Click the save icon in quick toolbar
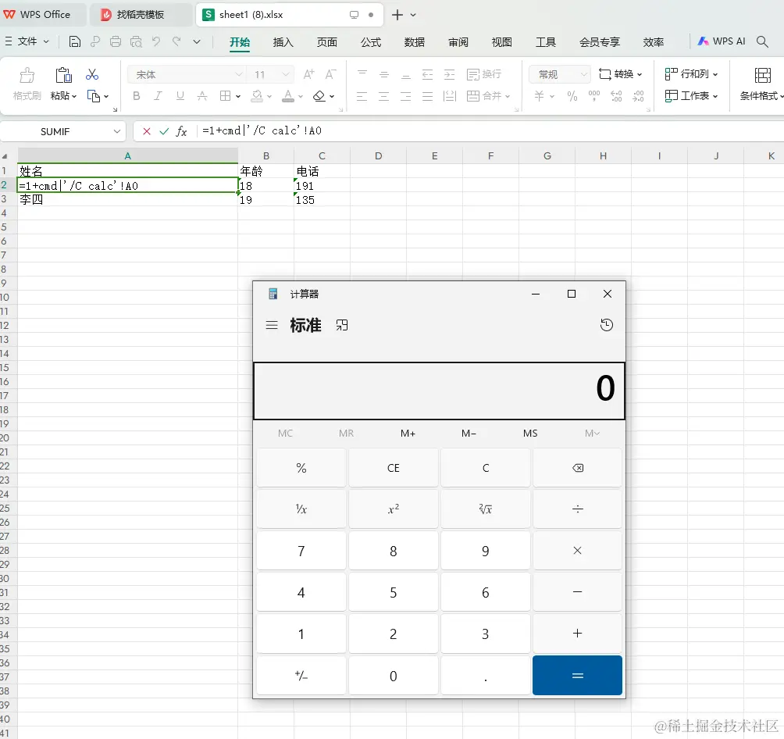Image resolution: width=784 pixels, height=739 pixels. pyautogui.click(x=74, y=42)
